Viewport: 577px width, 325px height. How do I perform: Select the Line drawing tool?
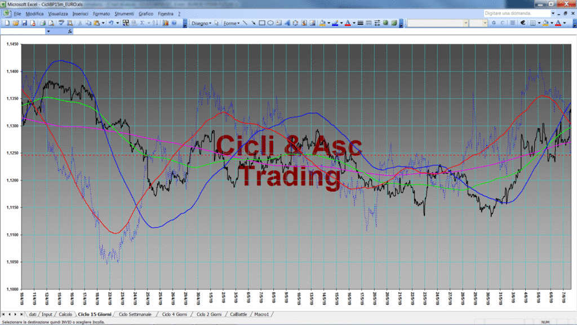pos(245,23)
